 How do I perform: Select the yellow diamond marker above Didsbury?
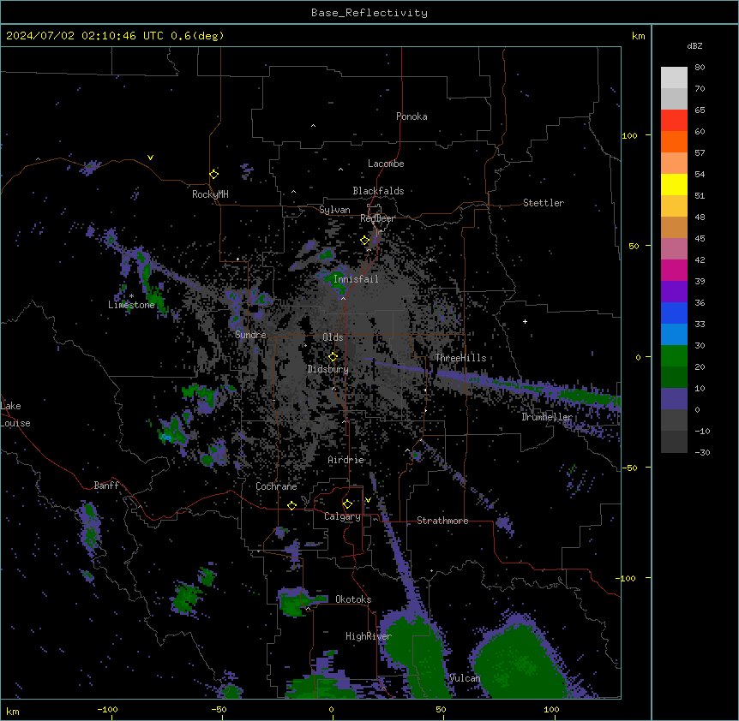[x=333, y=357]
